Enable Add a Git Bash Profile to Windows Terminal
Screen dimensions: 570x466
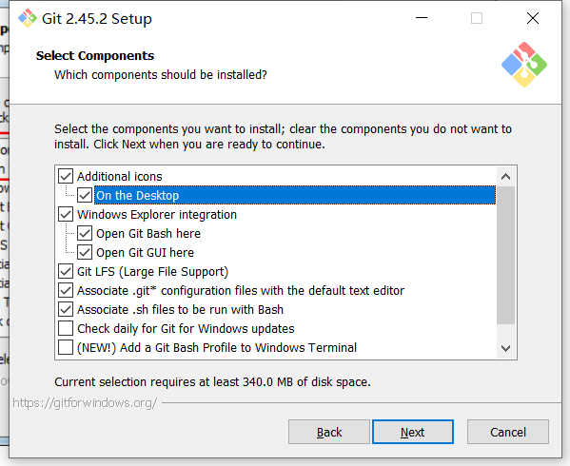(66, 347)
